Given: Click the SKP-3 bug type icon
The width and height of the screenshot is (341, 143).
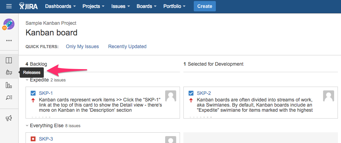Looking at the screenshot, I should pyautogui.click(x=33, y=139).
